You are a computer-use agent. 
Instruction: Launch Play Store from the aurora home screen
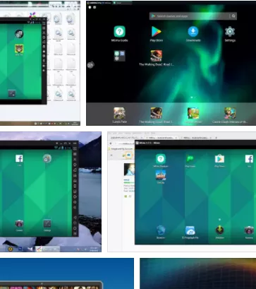coord(156,32)
